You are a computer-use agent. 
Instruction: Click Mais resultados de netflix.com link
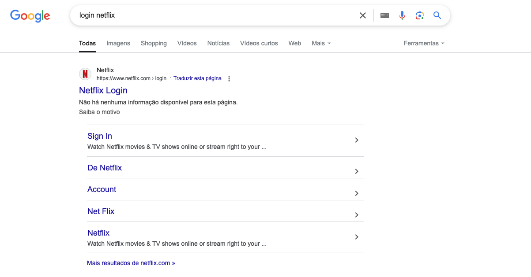[131, 263]
